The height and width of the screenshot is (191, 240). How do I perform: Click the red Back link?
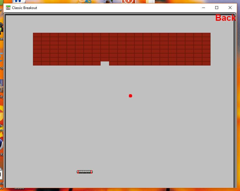(x=225, y=18)
